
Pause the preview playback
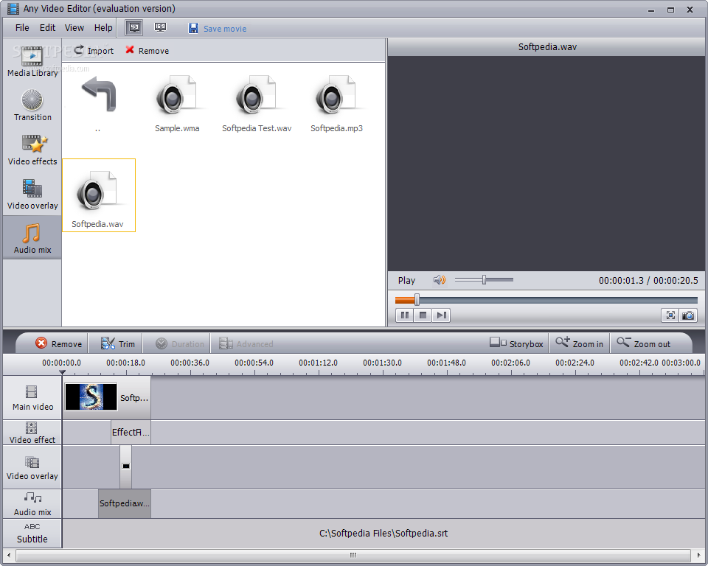[405, 315]
